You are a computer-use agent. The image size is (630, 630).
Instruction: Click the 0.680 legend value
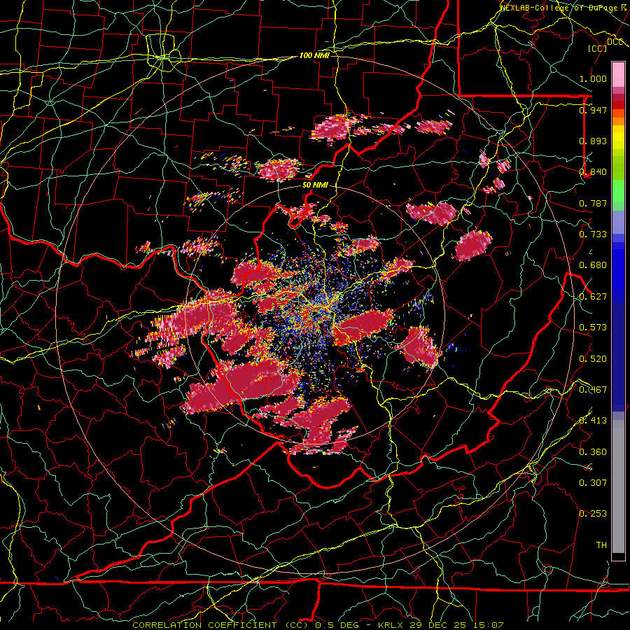click(593, 265)
